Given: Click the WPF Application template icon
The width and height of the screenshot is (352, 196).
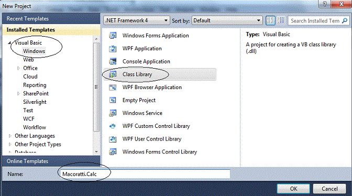Looking at the screenshot, I should [x=113, y=49].
